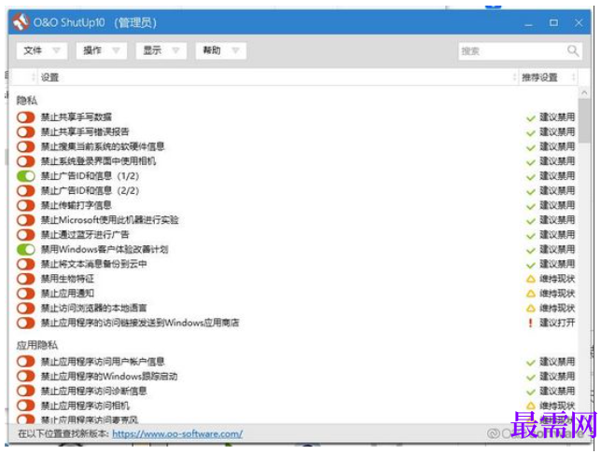Toggle 禁止系统登录界面中使用相机 switch
The image size is (615, 454).
[26, 161]
